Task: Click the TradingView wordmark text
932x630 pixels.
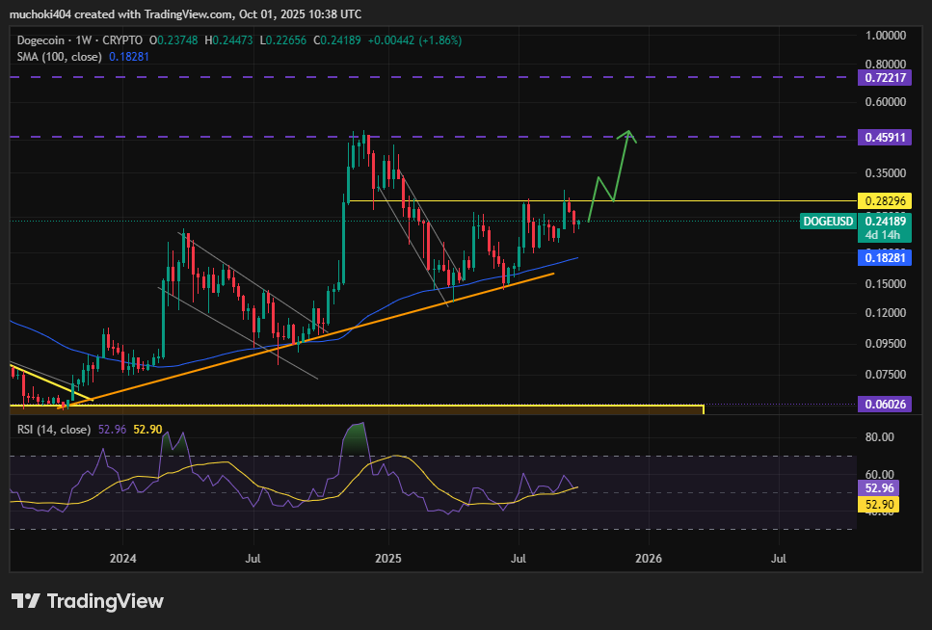Action: [105, 601]
